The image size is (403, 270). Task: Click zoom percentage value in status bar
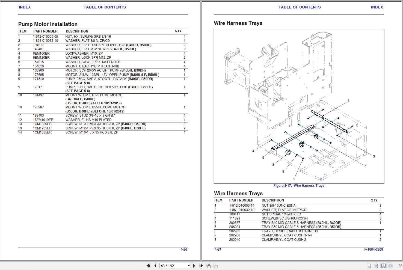coord(400,266)
